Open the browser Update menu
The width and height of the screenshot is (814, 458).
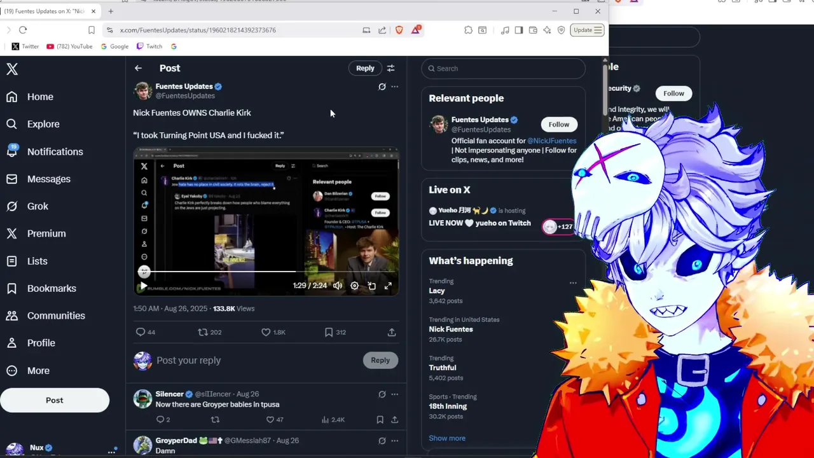pos(587,30)
